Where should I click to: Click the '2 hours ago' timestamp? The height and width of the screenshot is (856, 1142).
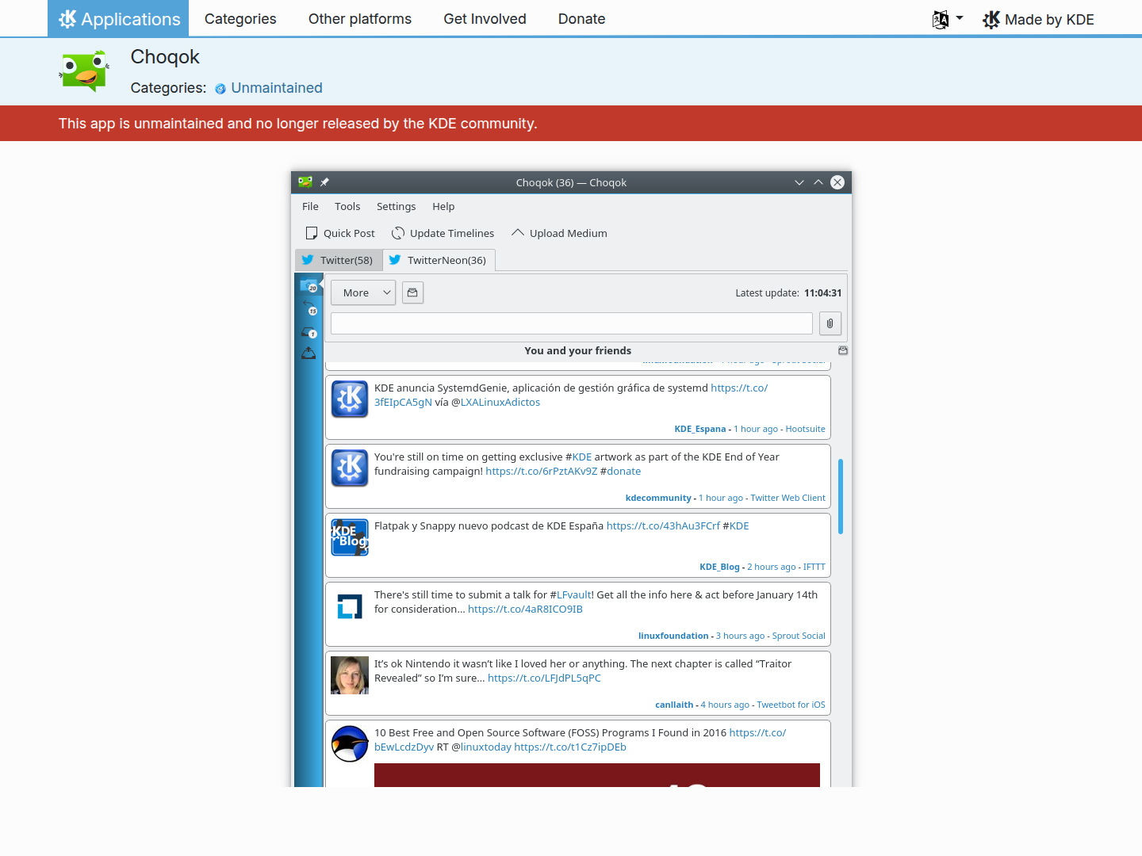click(772, 567)
